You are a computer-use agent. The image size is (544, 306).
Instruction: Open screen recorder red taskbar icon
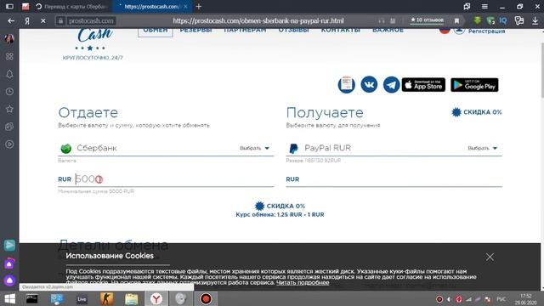[x=206, y=298]
